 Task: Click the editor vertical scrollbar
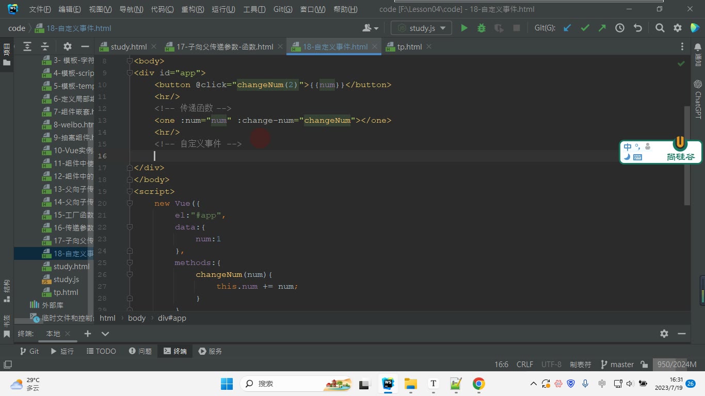687,155
